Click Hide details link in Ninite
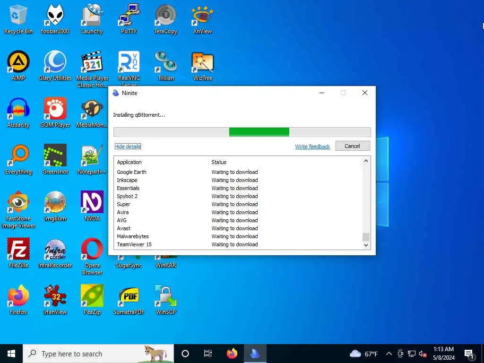 tap(128, 147)
